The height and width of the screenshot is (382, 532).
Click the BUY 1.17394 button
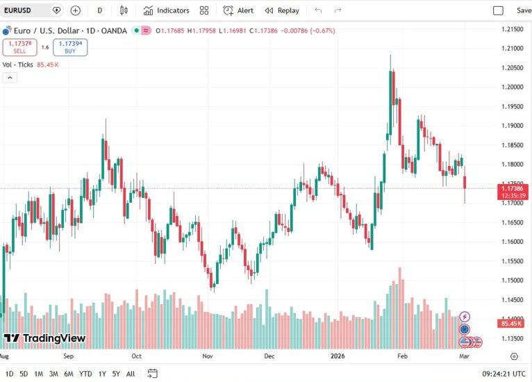70,47
